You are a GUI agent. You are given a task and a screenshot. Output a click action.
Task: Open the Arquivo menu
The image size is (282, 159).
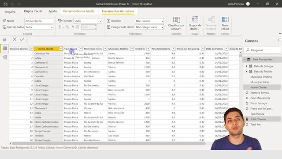click(x=10, y=12)
